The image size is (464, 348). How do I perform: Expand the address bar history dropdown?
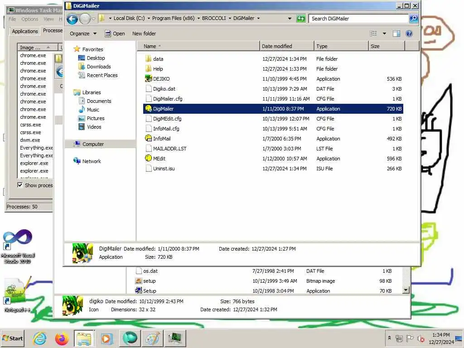(x=290, y=18)
